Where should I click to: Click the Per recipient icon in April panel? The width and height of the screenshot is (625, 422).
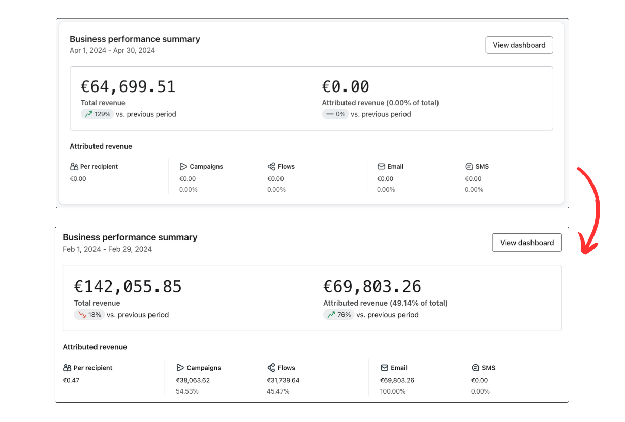point(74,167)
